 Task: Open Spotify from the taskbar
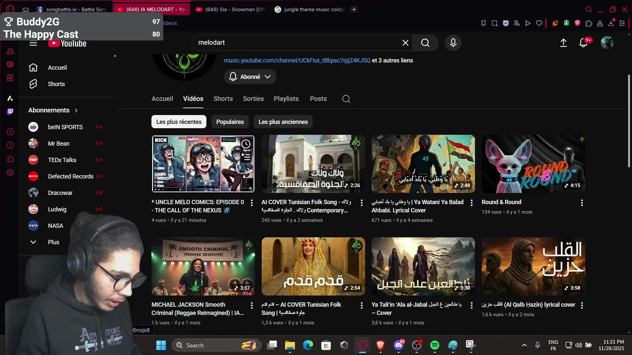(x=434, y=345)
